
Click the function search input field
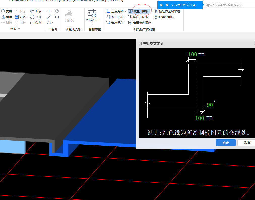click(230, 5)
